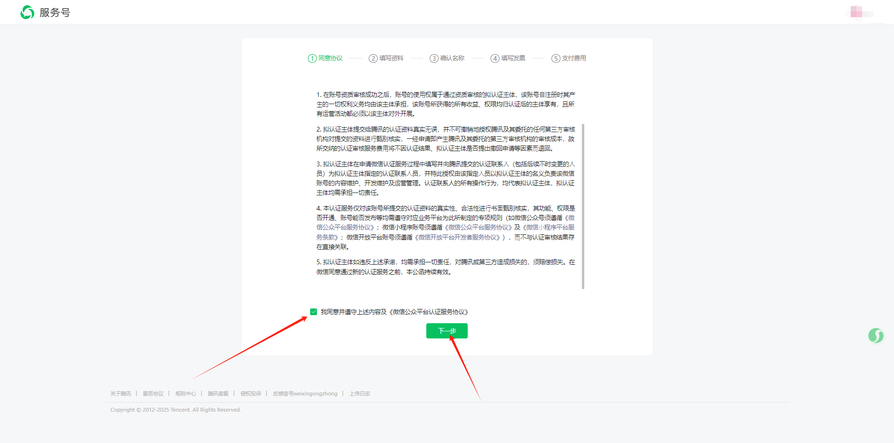
Task: Open the 《微信开放平台开发者服务协议》 link
Action: coord(458,237)
